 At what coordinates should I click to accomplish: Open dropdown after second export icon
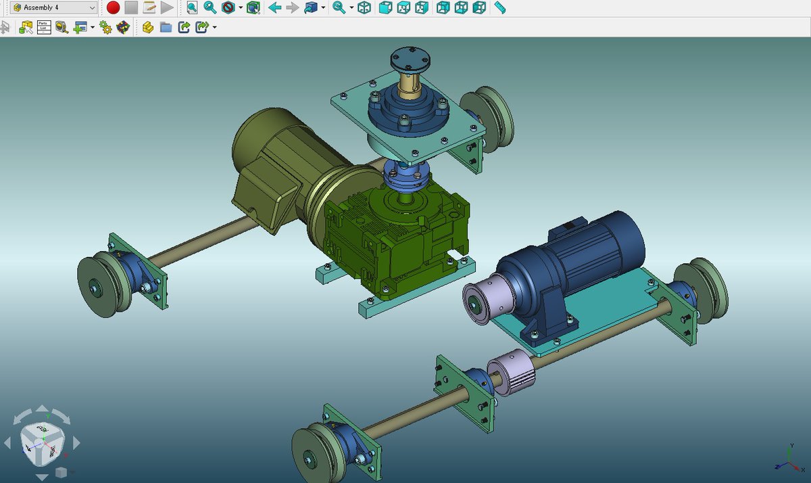pos(214,28)
